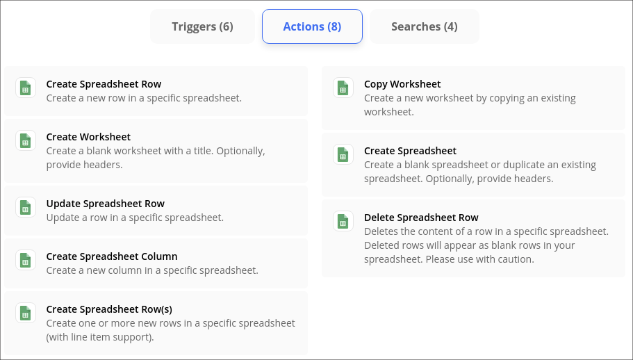The height and width of the screenshot is (360, 633).
Task: Click the Sheets icon beside Update Spreadsheet Row
Action: click(26, 207)
